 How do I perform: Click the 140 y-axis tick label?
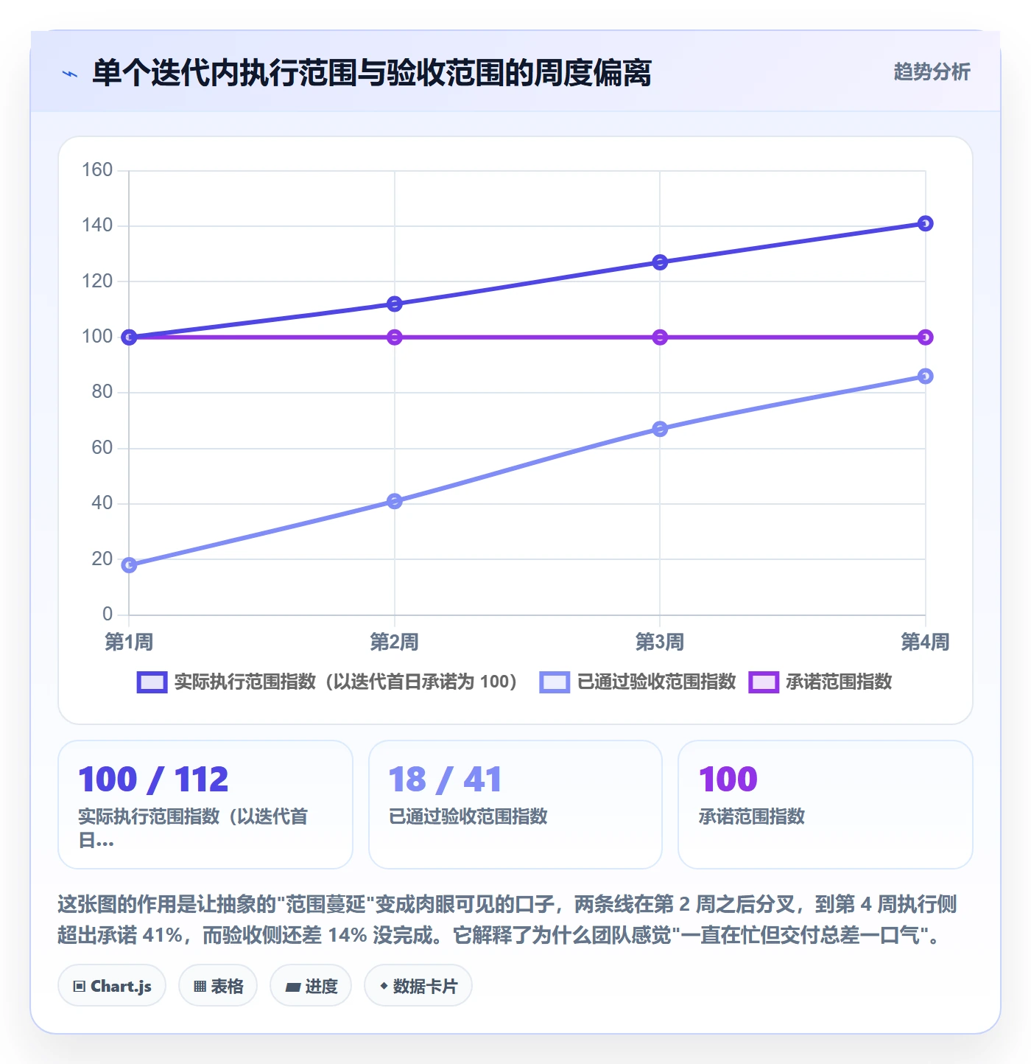point(97,225)
